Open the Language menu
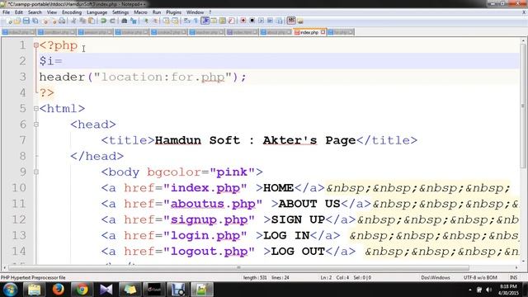The image size is (528, 297). (97, 12)
